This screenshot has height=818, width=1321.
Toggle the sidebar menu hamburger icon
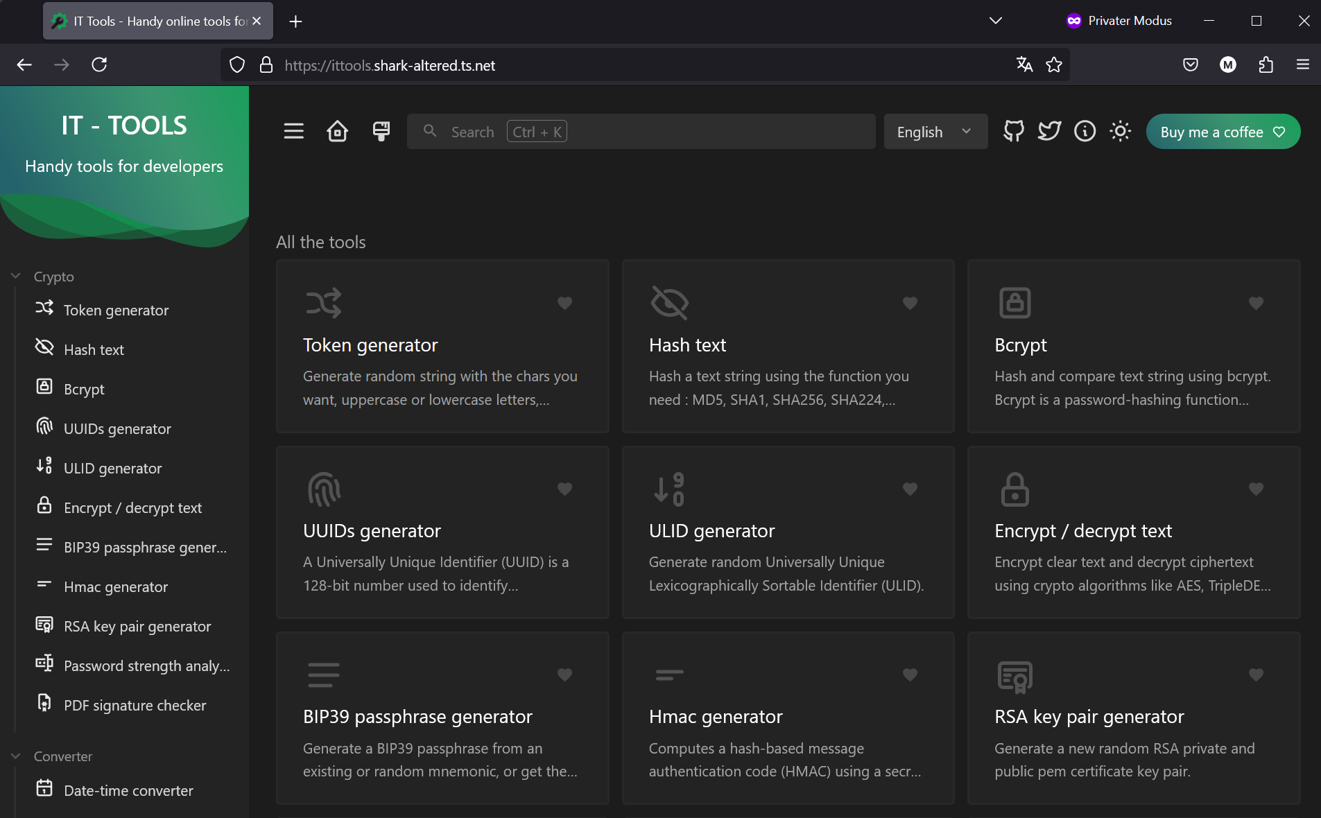(293, 131)
